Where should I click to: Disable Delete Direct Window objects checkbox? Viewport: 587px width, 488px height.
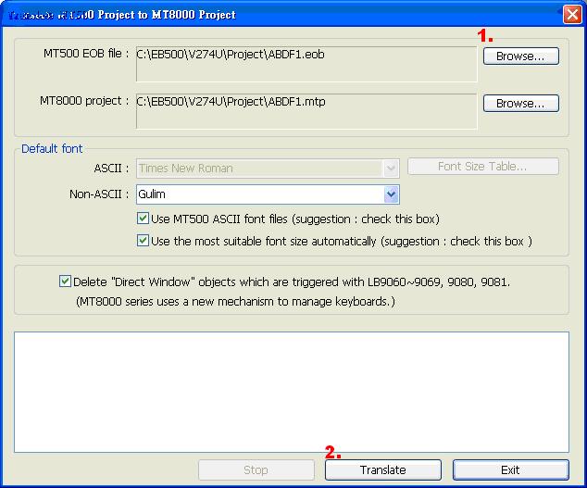(65, 281)
